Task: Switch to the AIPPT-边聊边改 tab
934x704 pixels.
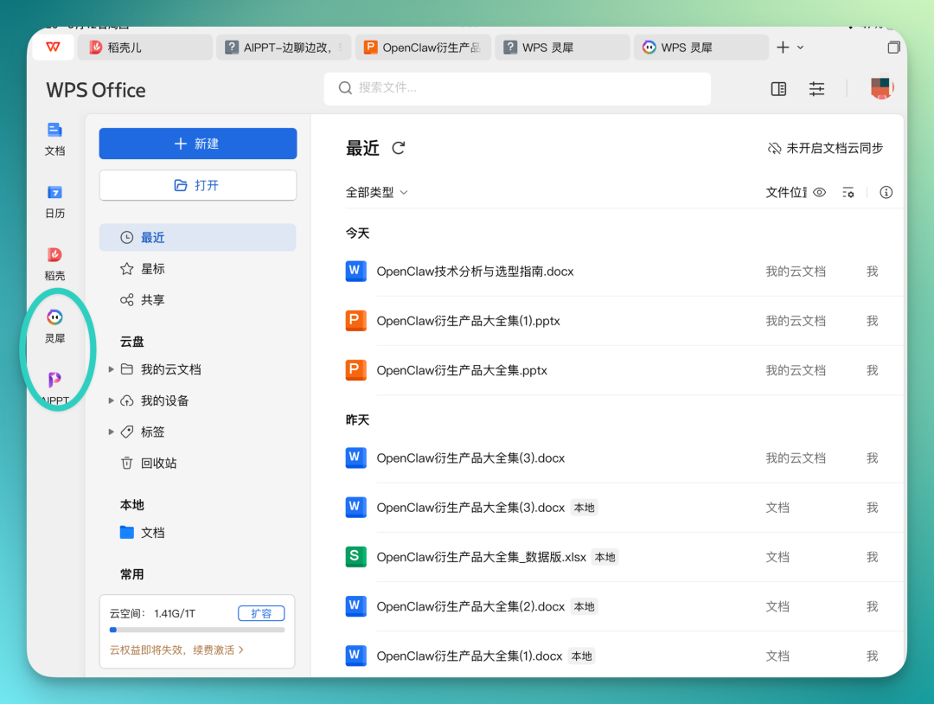Action: pyautogui.click(x=284, y=48)
